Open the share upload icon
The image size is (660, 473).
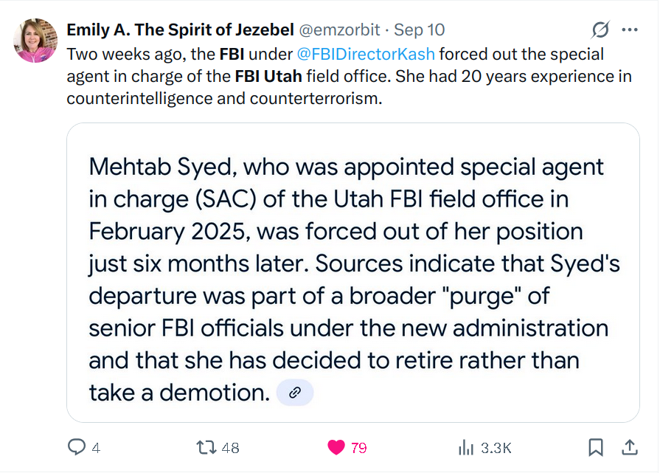coord(630,447)
